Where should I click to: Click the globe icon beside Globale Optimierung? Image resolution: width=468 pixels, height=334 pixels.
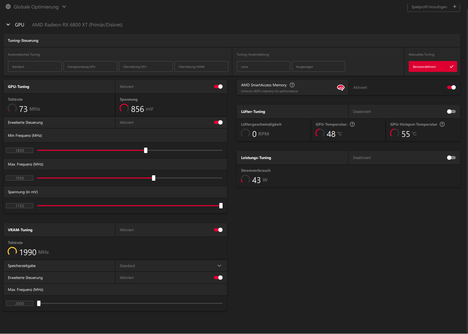(x=8, y=7)
